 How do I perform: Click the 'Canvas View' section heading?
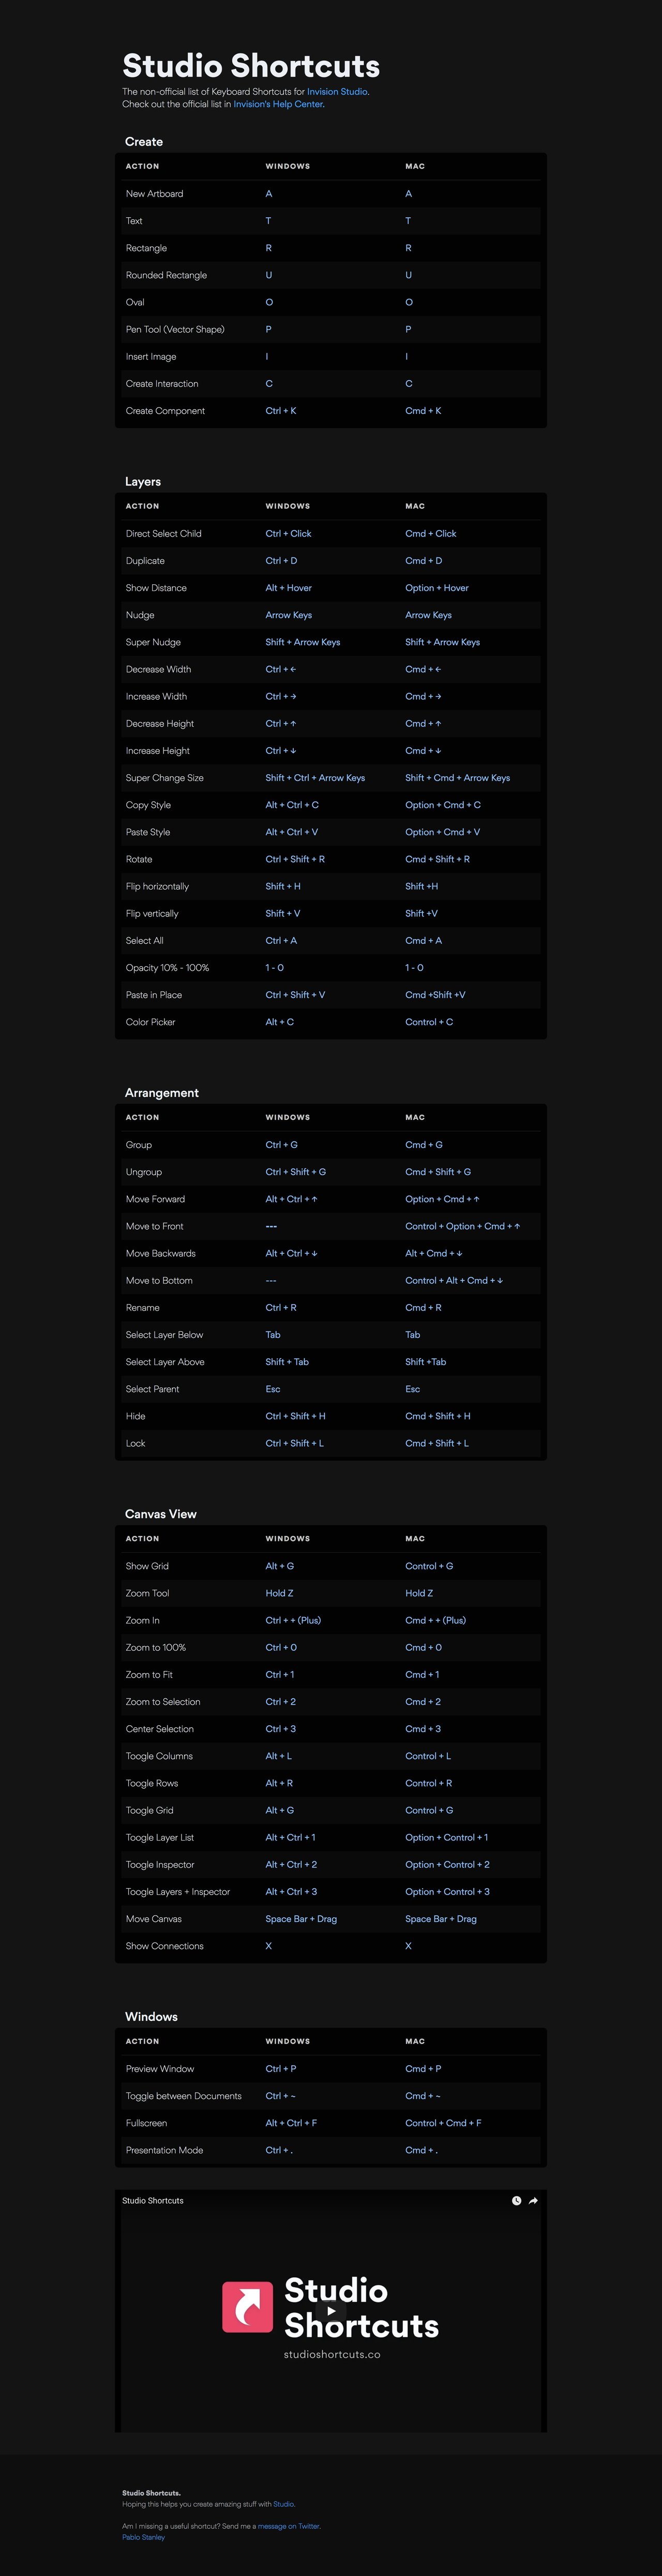(x=161, y=1514)
